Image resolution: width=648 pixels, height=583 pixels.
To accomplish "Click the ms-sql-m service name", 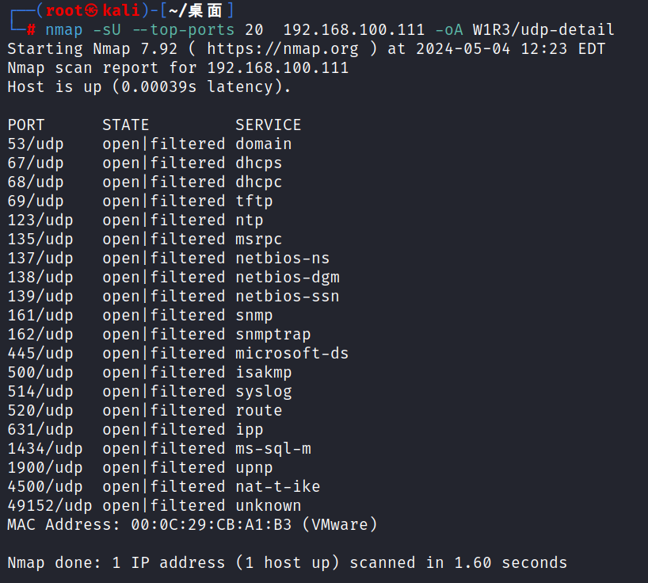I will point(273,449).
